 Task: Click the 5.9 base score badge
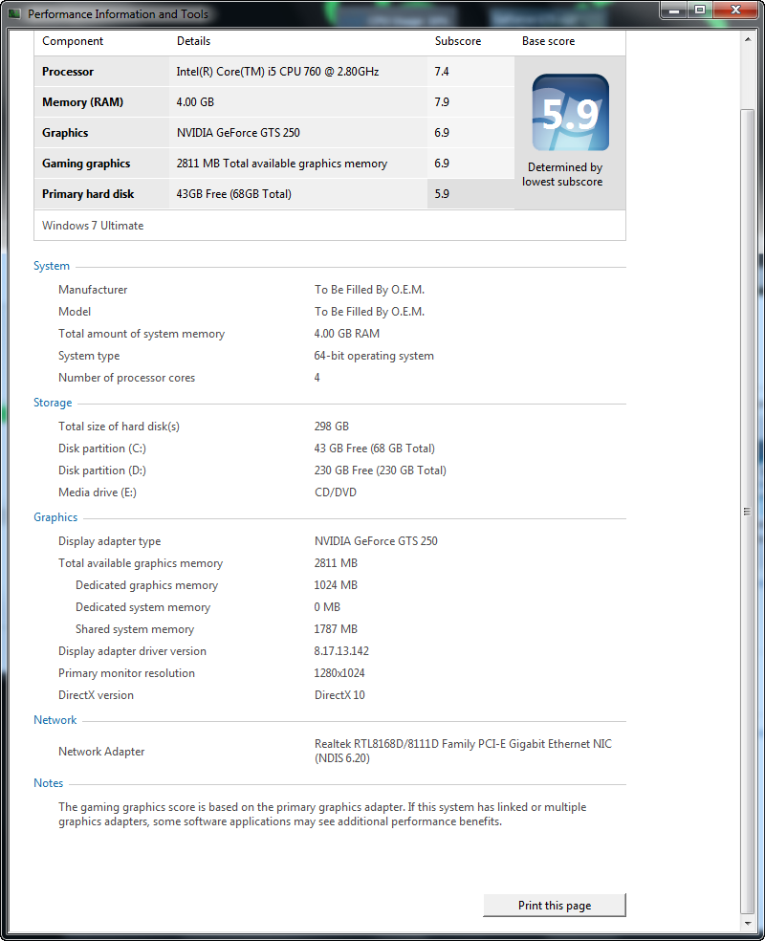pyautogui.click(x=571, y=112)
